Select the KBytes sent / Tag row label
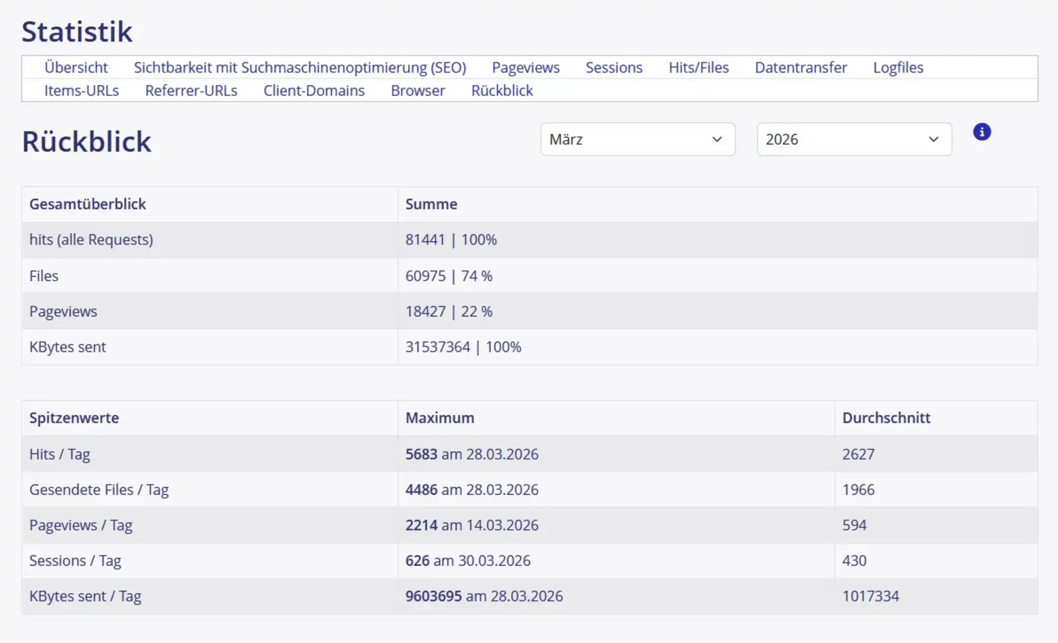Image resolution: width=1058 pixels, height=643 pixels. pyautogui.click(x=85, y=596)
